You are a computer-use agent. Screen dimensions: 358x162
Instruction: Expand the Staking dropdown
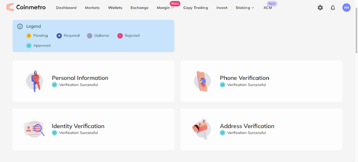pyautogui.click(x=244, y=8)
